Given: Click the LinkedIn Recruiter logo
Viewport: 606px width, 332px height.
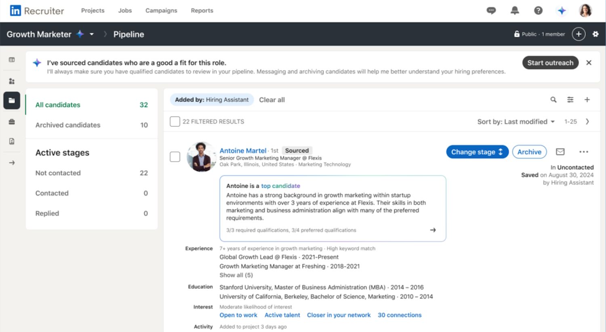Looking at the screenshot, I should [x=37, y=11].
